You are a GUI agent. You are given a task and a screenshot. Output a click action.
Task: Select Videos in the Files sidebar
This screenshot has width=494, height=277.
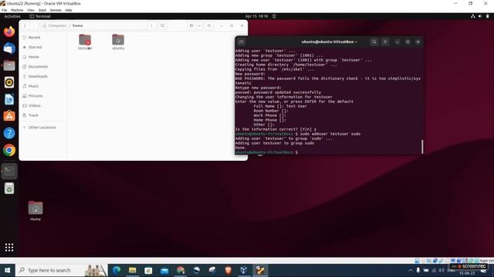(43, 105)
